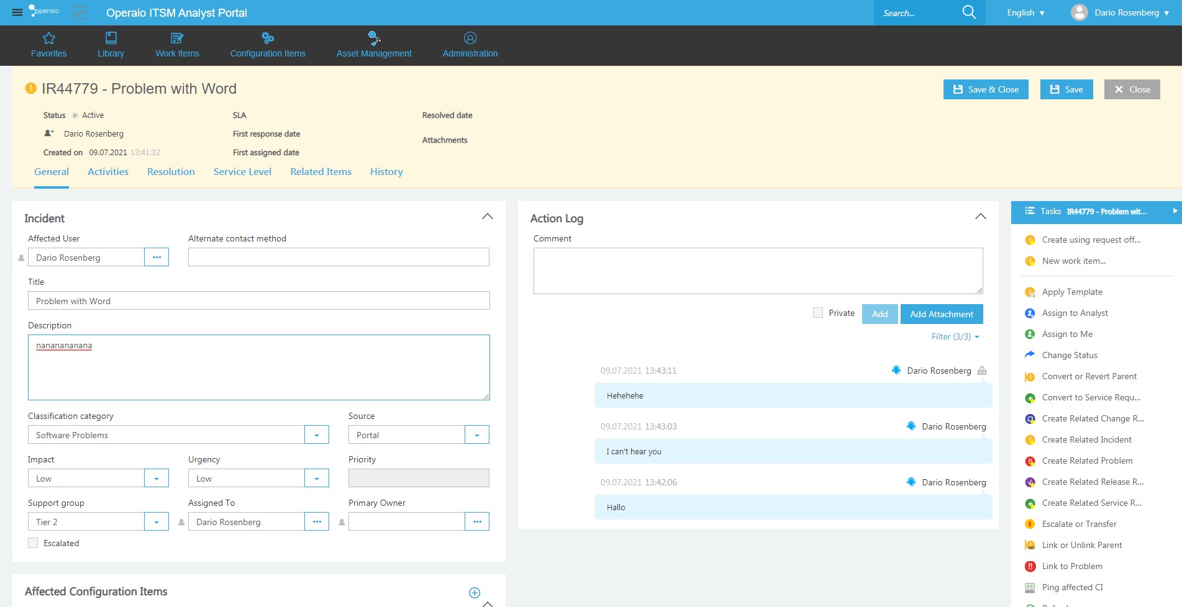Screen dimensions: 1182x607
Task: Click the Save & Close button
Action: 986,89
